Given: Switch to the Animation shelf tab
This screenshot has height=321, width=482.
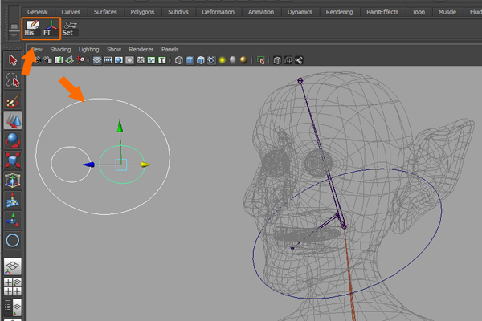Looking at the screenshot, I should tap(261, 12).
